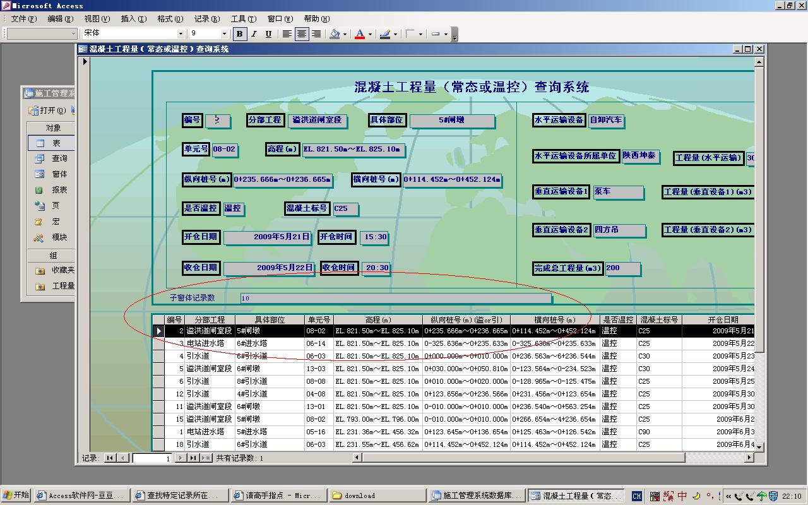Click 混凝土标号 field C25
Screen dimensions: 808x505
coord(345,208)
